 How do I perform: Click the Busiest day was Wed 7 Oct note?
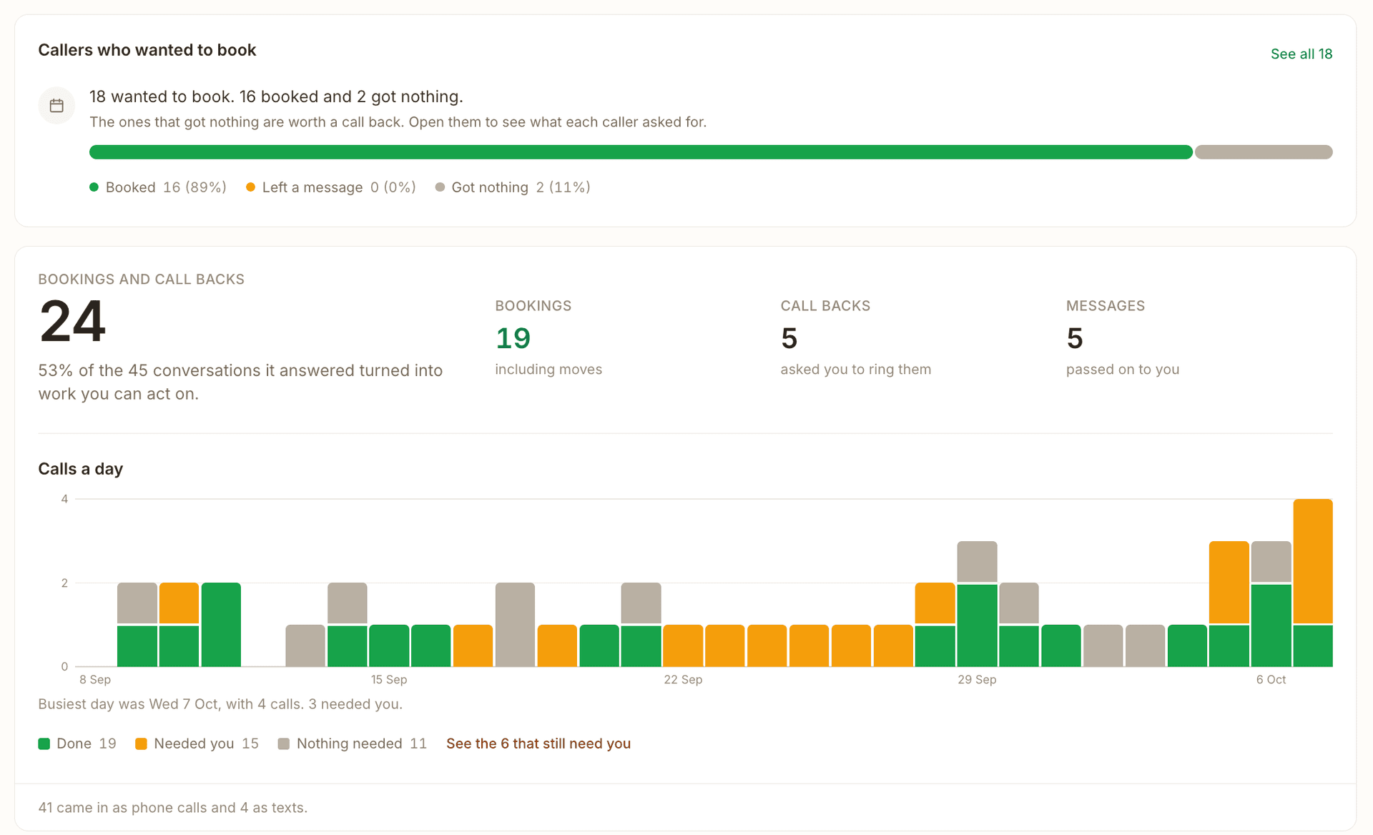[220, 704]
